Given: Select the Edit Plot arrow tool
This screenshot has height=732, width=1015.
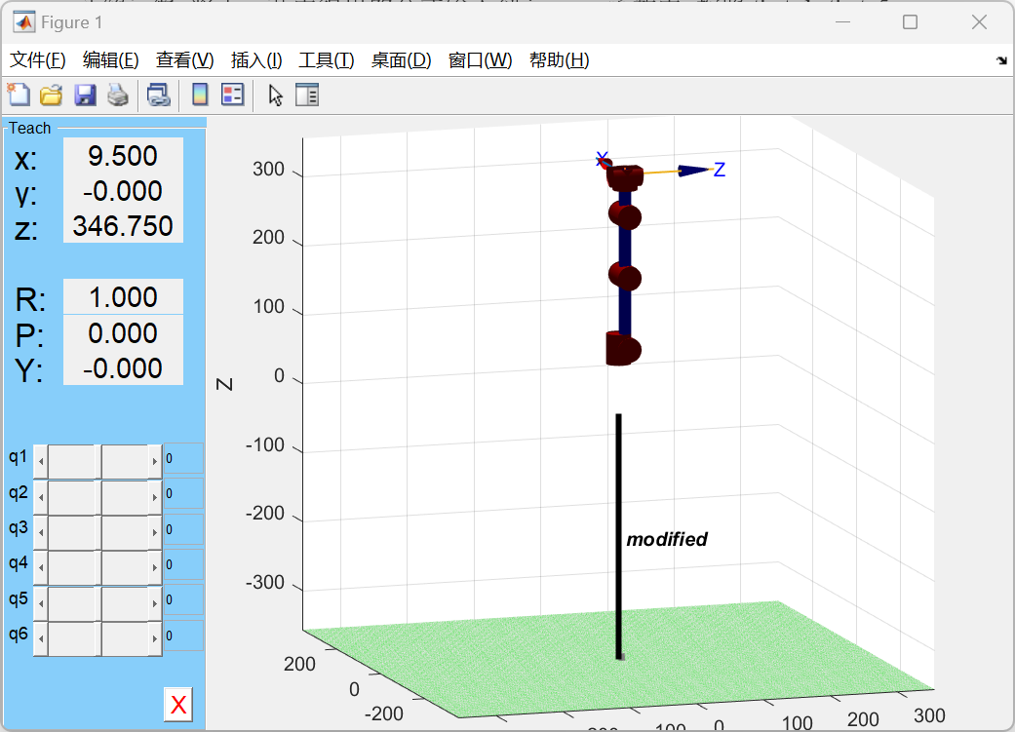Looking at the screenshot, I should (275, 96).
